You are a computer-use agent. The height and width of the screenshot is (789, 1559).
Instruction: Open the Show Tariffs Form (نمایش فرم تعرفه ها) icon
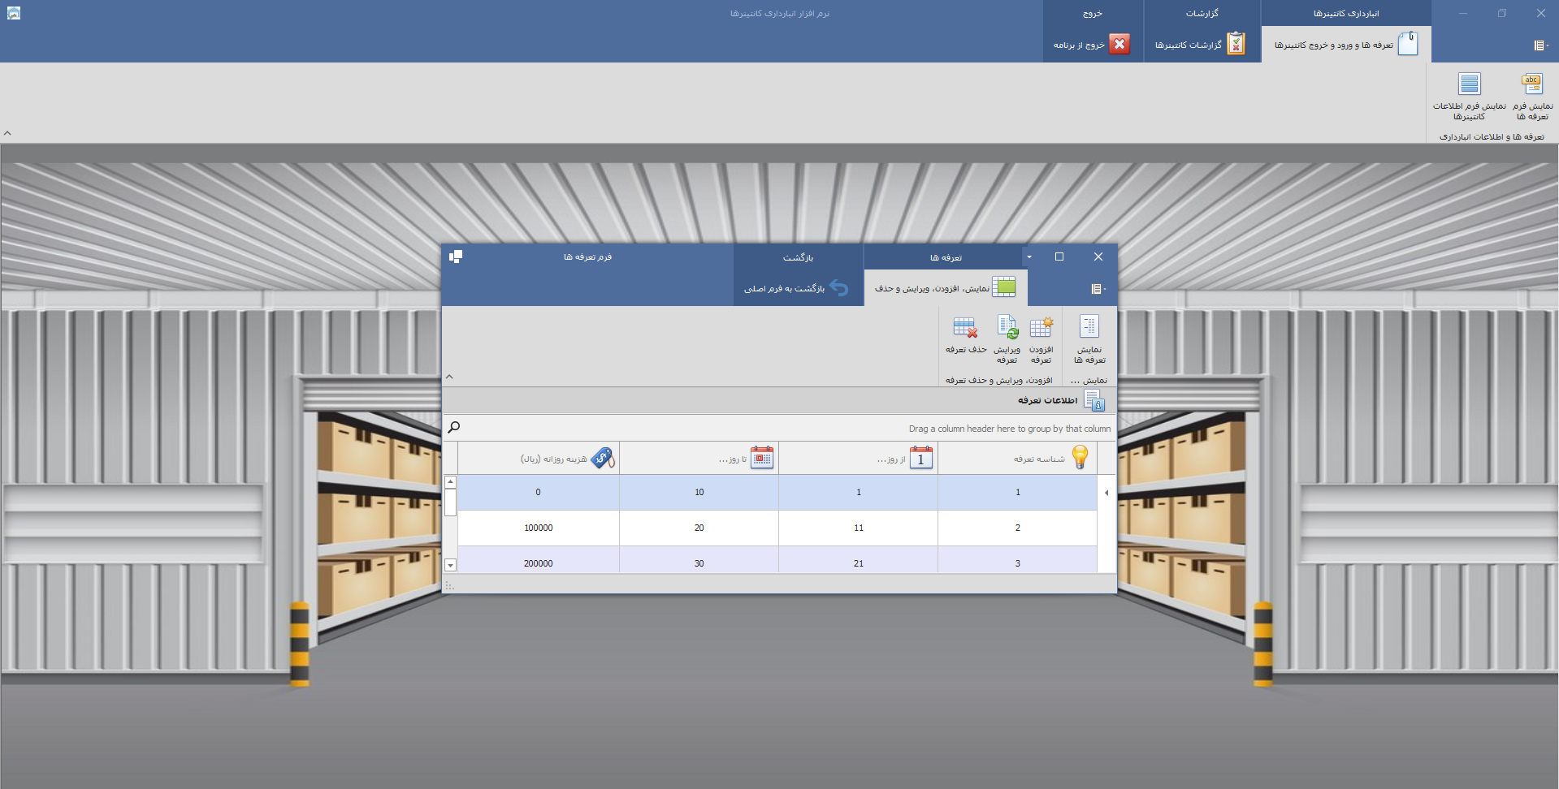tap(1532, 84)
